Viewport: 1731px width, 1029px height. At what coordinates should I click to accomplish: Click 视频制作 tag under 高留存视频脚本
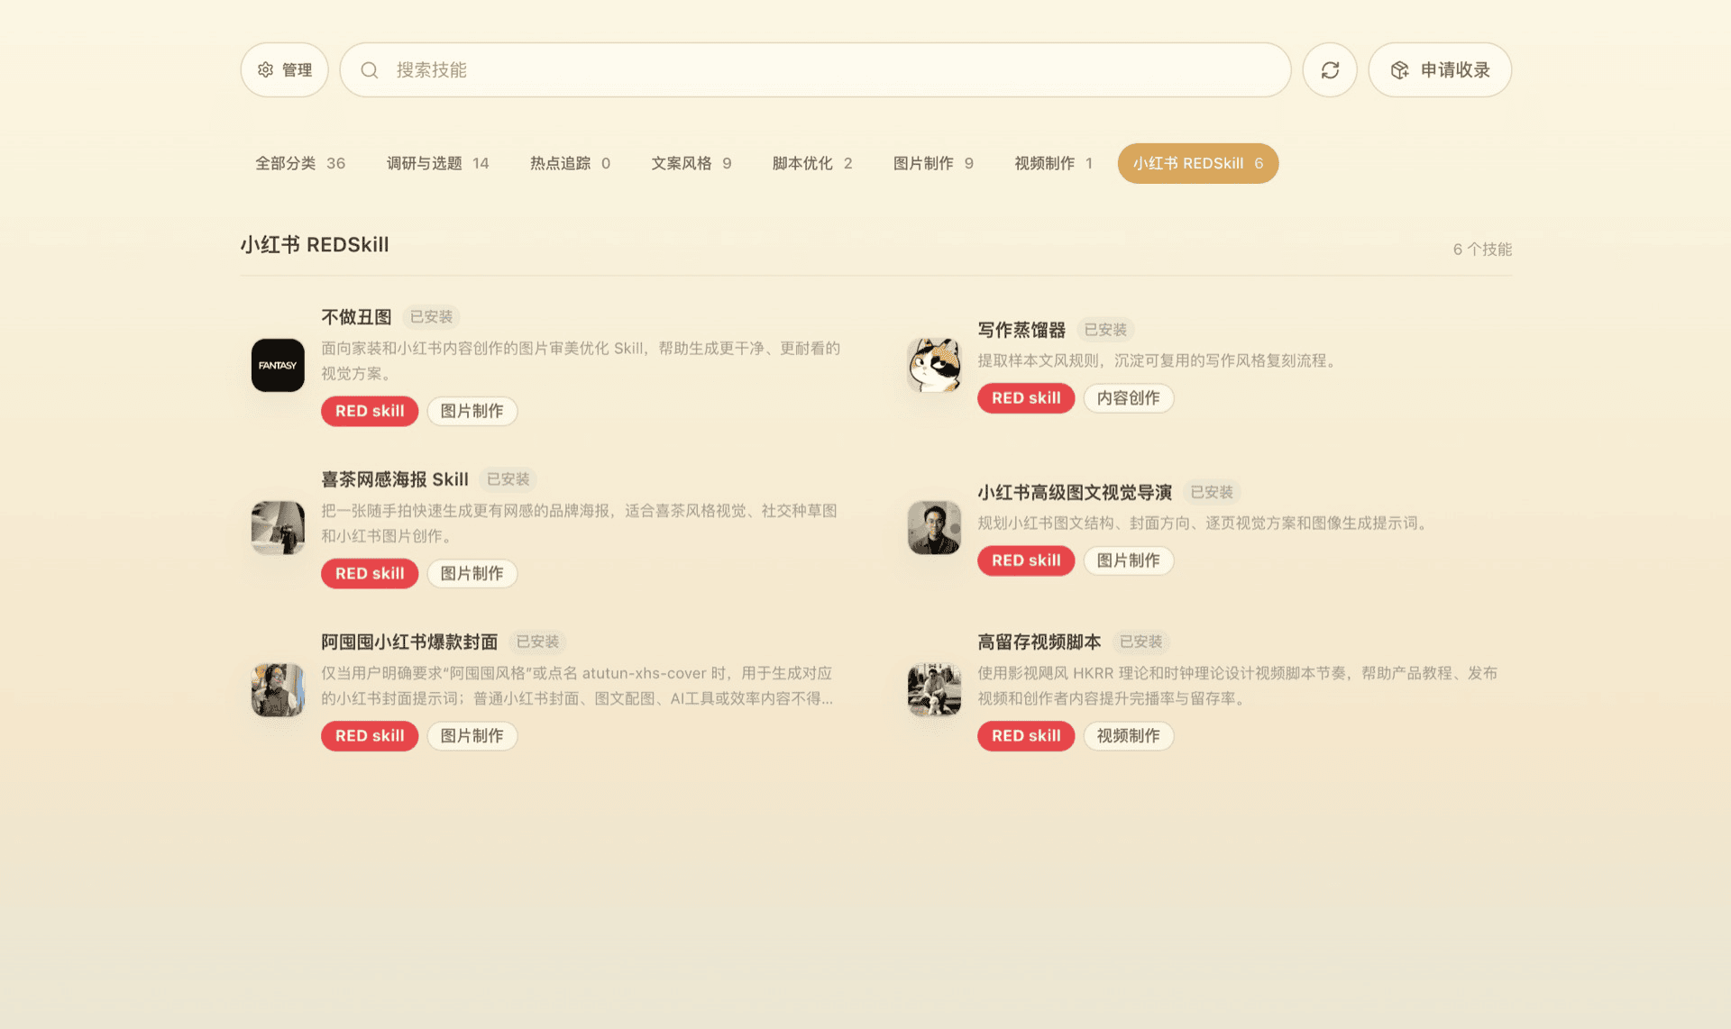click(1128, 736)
